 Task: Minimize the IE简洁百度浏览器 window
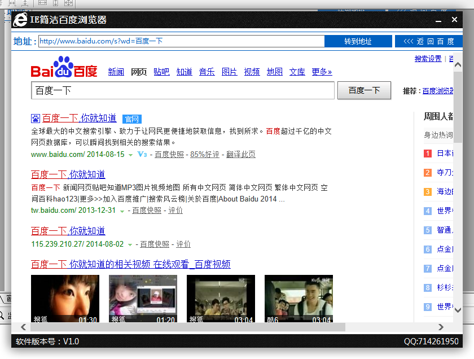438,20
